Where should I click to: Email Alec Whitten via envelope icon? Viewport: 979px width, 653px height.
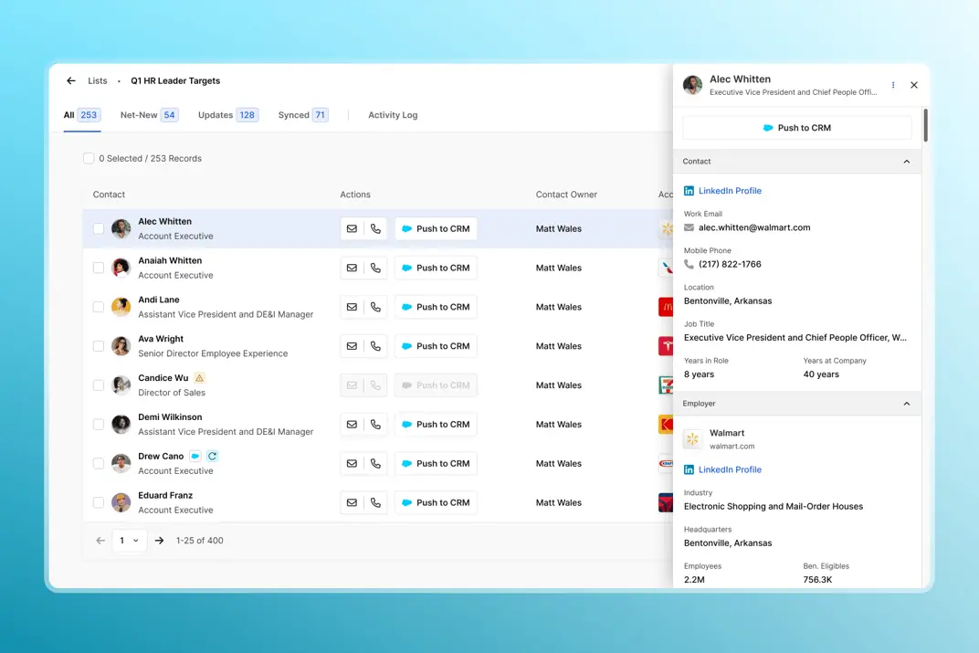click(353, 228)
